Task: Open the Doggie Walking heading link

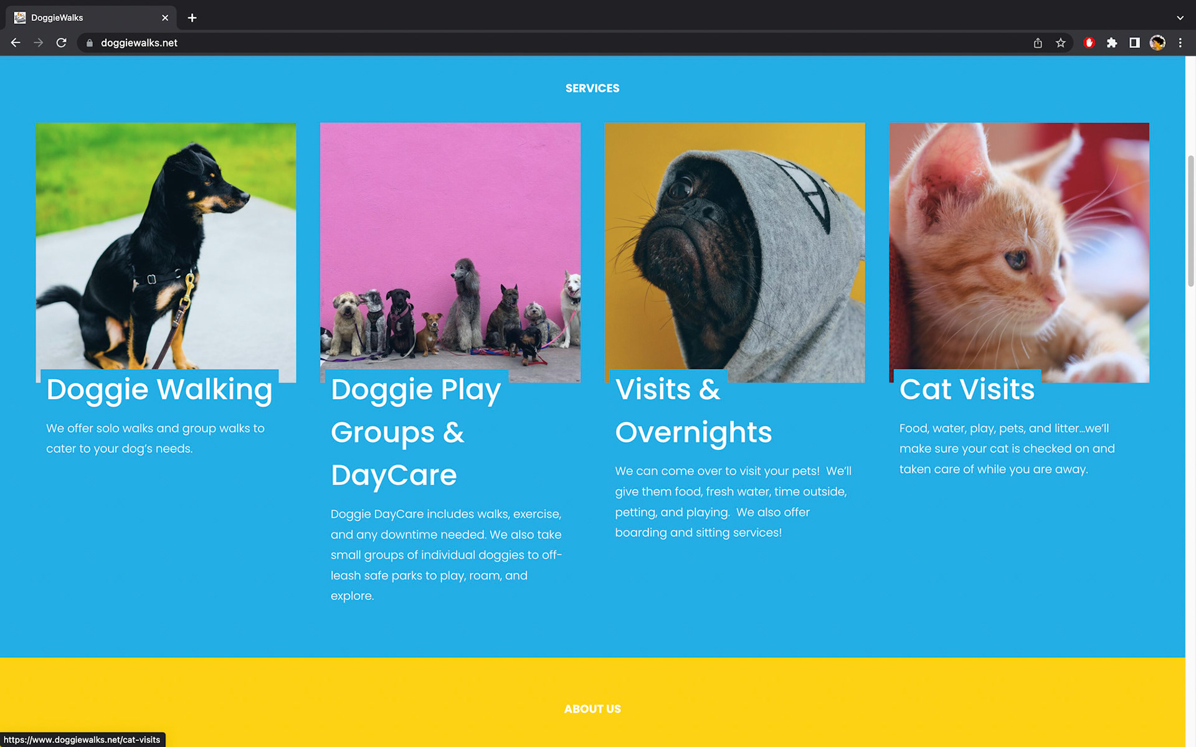Action: tap(159, 389)
